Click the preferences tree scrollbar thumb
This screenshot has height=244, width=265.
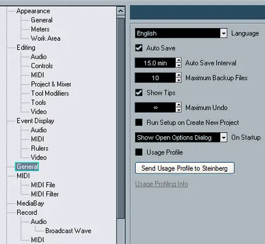click(x=121, y=118)
